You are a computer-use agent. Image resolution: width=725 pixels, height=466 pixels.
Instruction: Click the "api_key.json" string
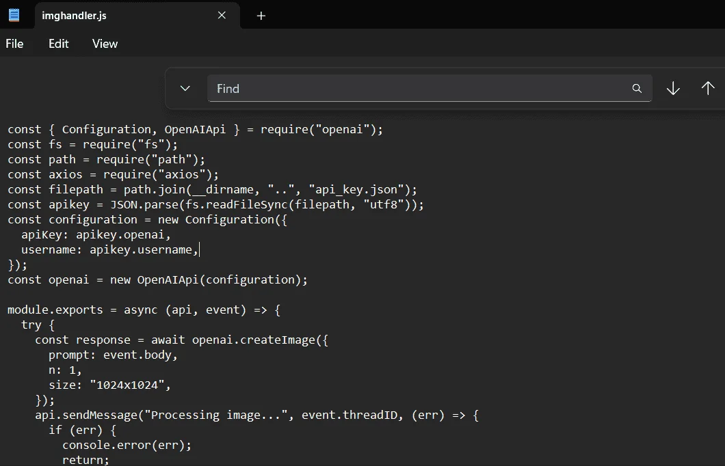[x=356, y=189]
